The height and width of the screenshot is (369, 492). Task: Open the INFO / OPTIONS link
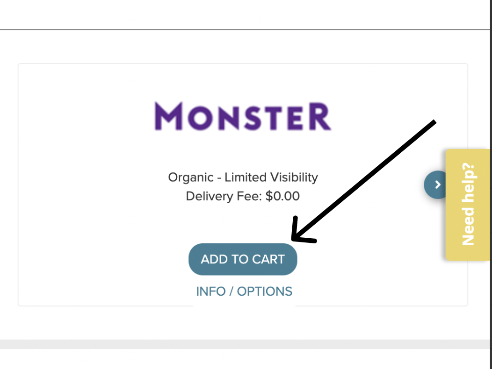coord(244,291)
